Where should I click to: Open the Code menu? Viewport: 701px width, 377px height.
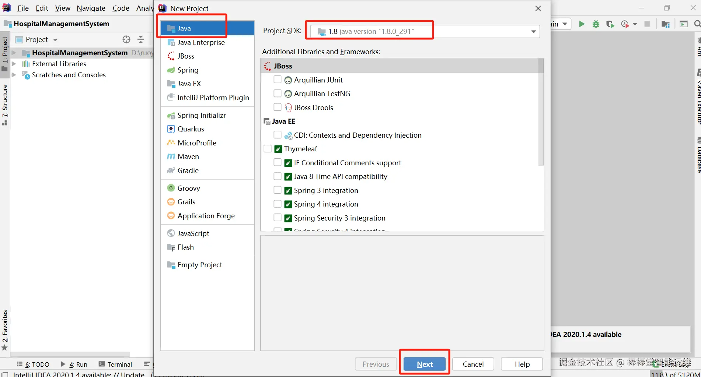[121, 8]
